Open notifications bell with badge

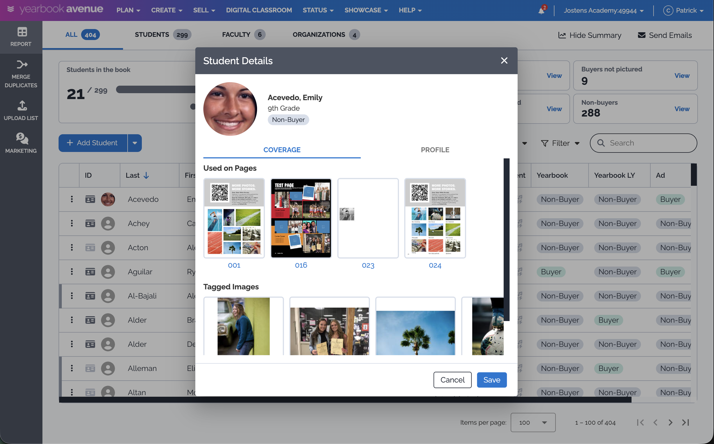pos(541,10)
